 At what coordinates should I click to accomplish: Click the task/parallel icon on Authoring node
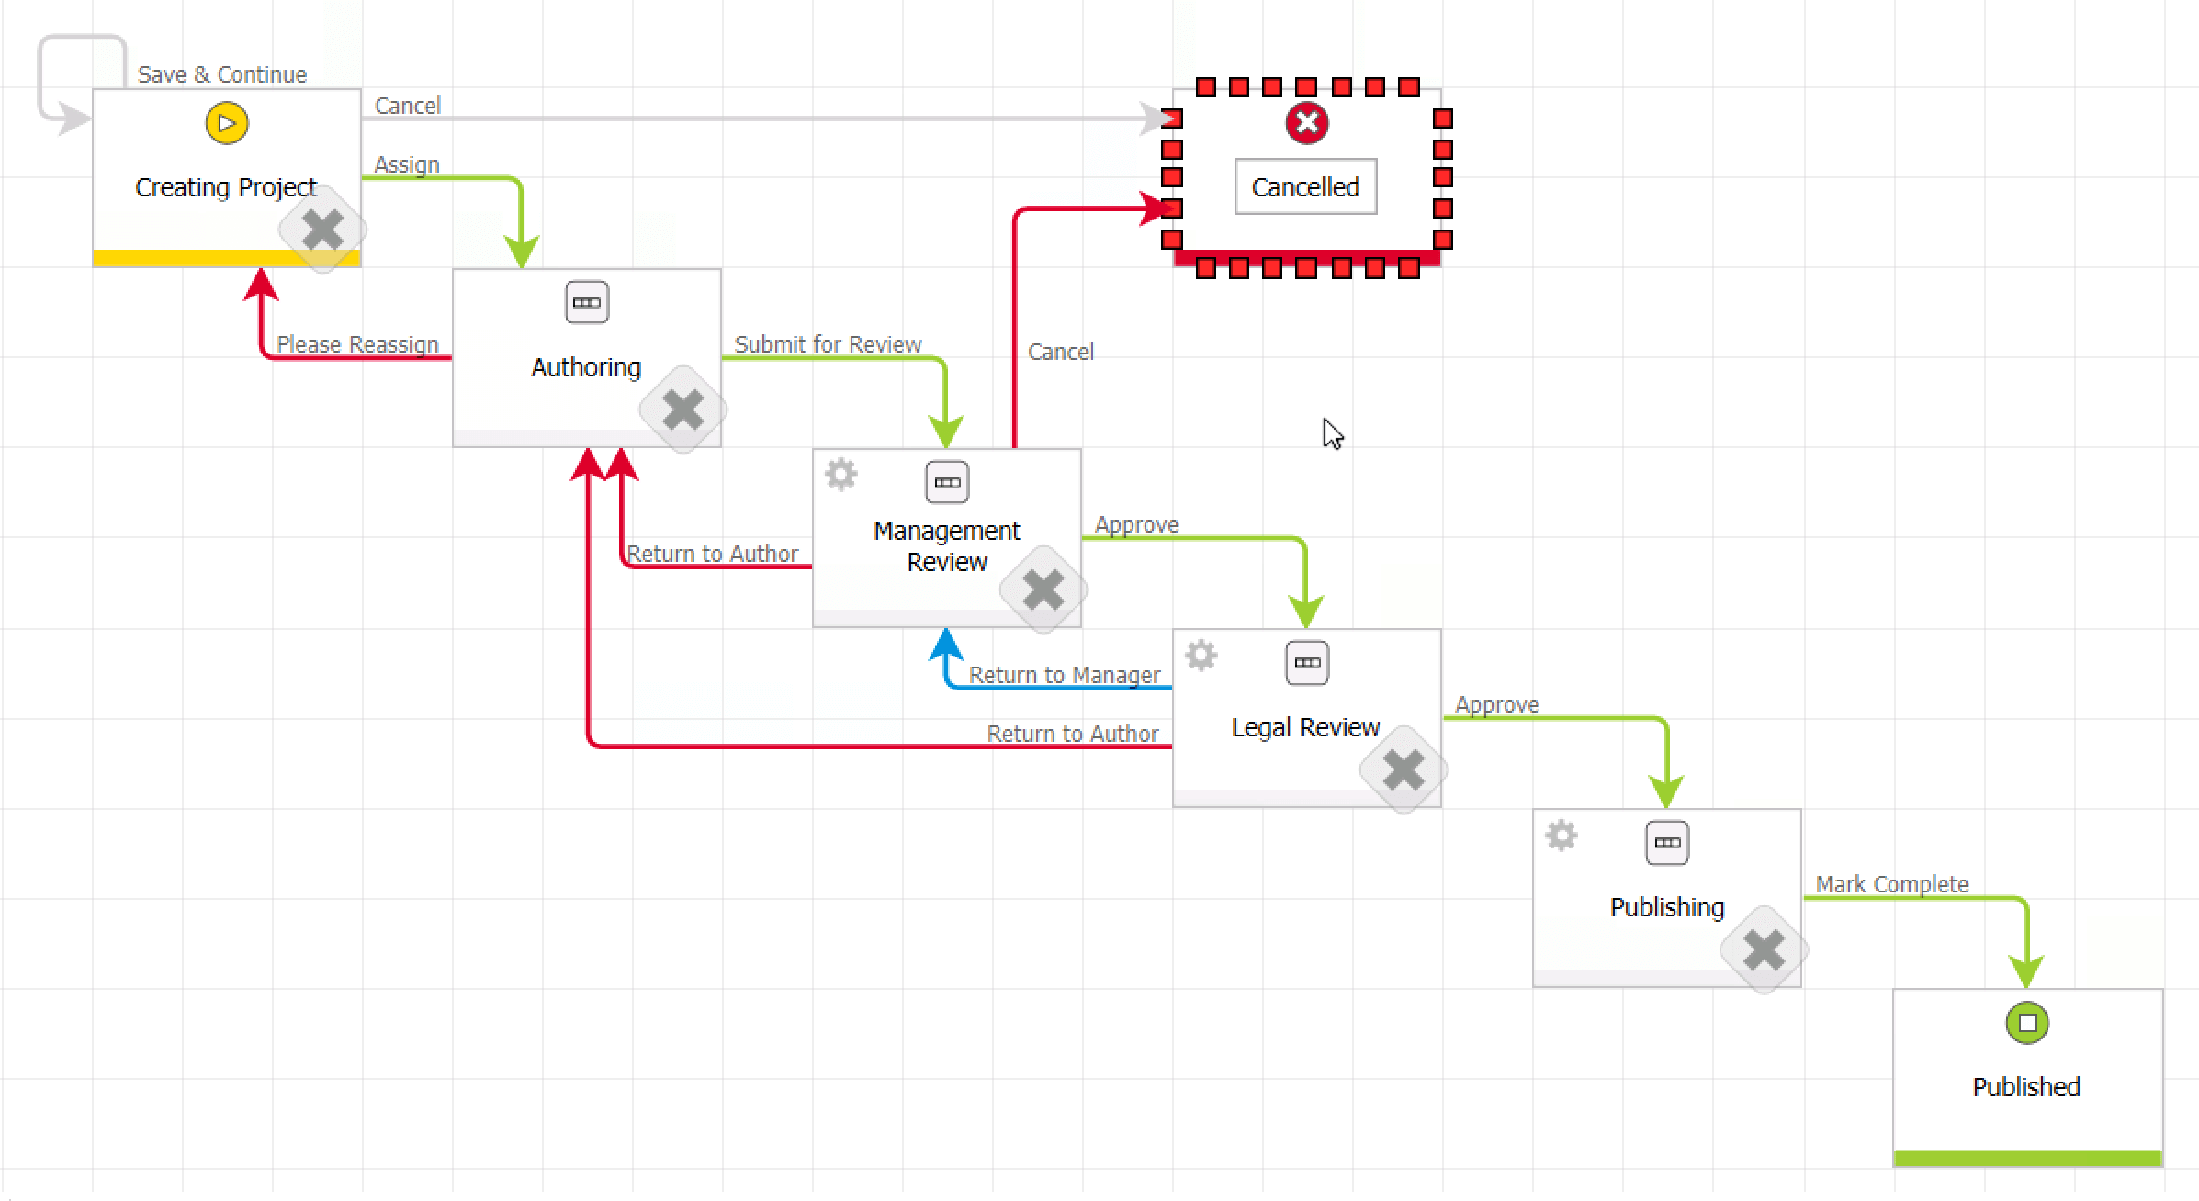(x=586, y=303)
